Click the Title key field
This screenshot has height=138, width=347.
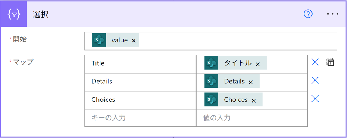pyautogui.click(x=140, y=64)
